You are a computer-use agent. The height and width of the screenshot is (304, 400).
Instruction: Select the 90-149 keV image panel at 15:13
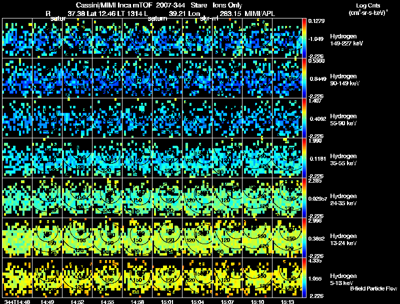pyautogui.click(x=287, y=78)
